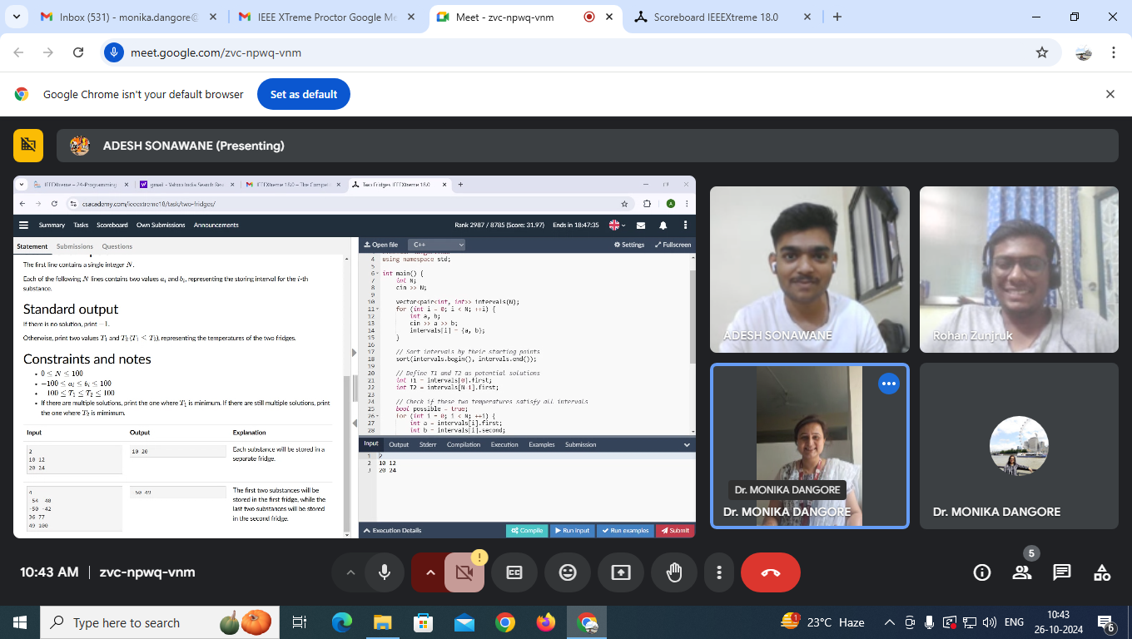Open options on Dr. Monika Dangore tile

[889, 384]
